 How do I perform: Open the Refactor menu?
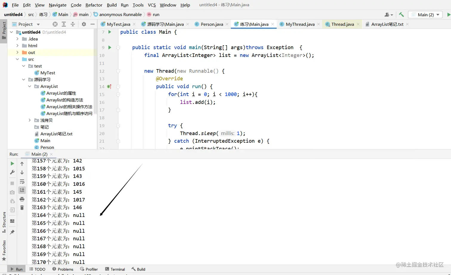[94, 5]
